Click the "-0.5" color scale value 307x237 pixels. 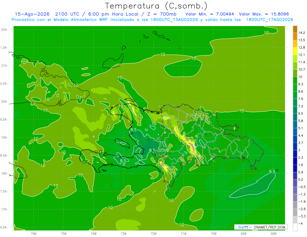302,187
